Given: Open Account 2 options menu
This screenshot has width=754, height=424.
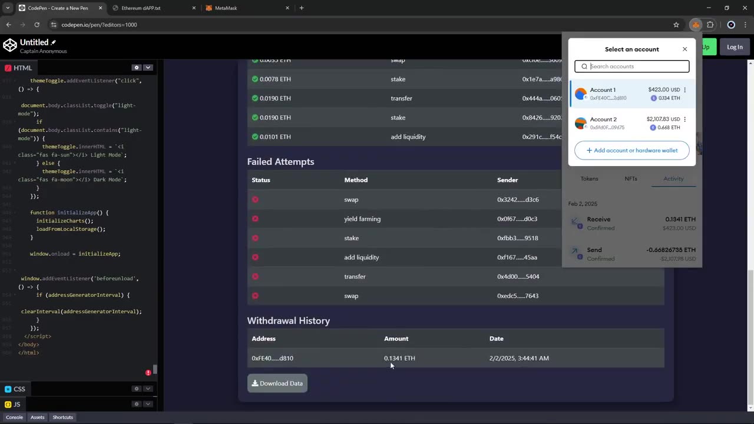Looking at the screenshot, I should click(684, 120).
